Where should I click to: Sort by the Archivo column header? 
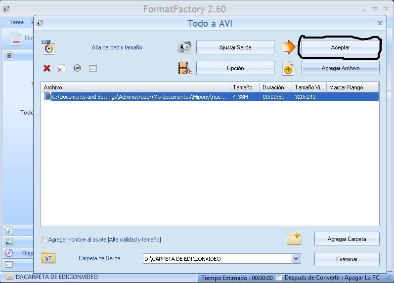point(135,87)
